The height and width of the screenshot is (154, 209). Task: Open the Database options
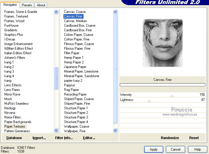click(14, 138)
